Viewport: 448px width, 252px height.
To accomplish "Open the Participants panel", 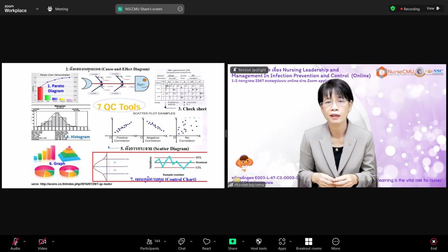I will pyautogui.click(x=150, y=244).
